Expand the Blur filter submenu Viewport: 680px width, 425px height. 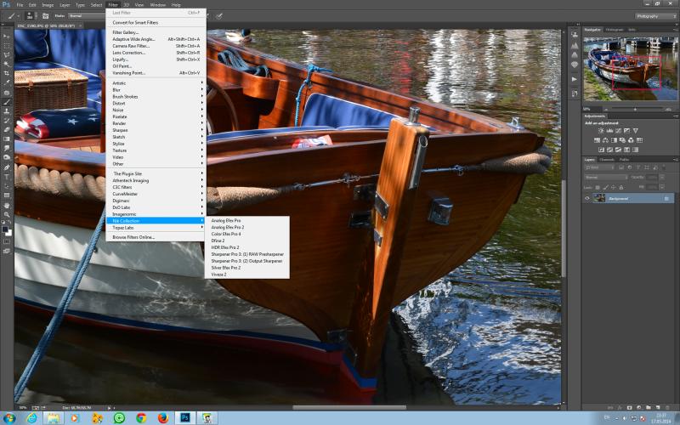(x=156, y=90)
